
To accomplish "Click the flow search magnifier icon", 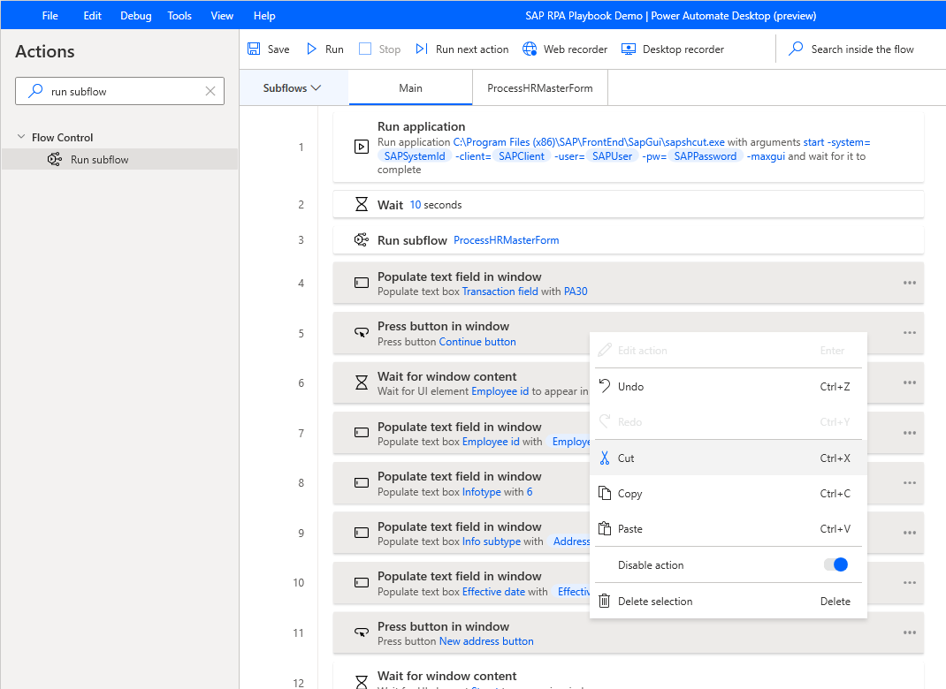I will (x=796, y=49).
